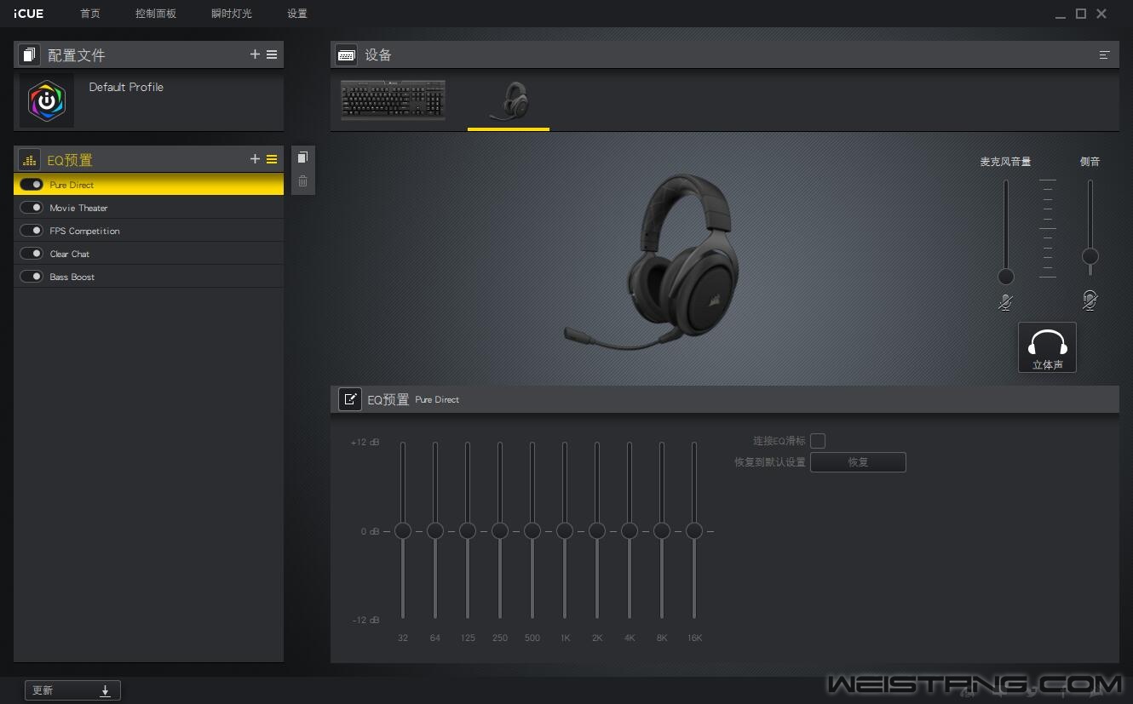Click the profiles panel icon beside 配置文件
This screenshot has height=704, width=1133.
pyautogui.click(x=29, y=54)
